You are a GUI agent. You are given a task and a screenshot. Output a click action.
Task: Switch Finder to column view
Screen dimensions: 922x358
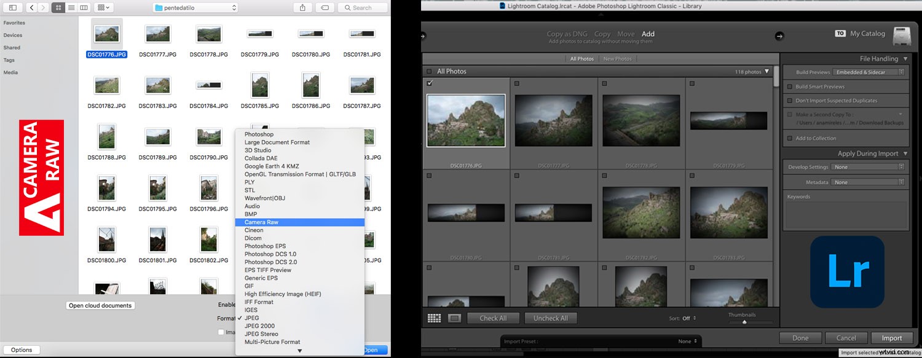[83, 7]
